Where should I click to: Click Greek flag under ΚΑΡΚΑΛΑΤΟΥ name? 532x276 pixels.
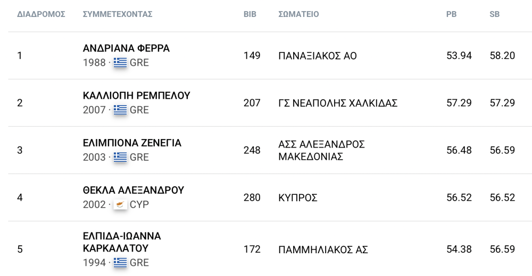point(120,263)
